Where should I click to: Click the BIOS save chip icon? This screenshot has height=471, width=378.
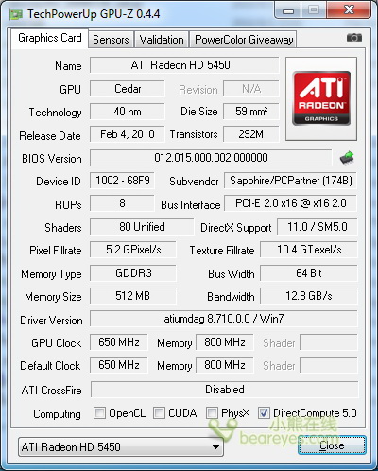click(347, 157)
